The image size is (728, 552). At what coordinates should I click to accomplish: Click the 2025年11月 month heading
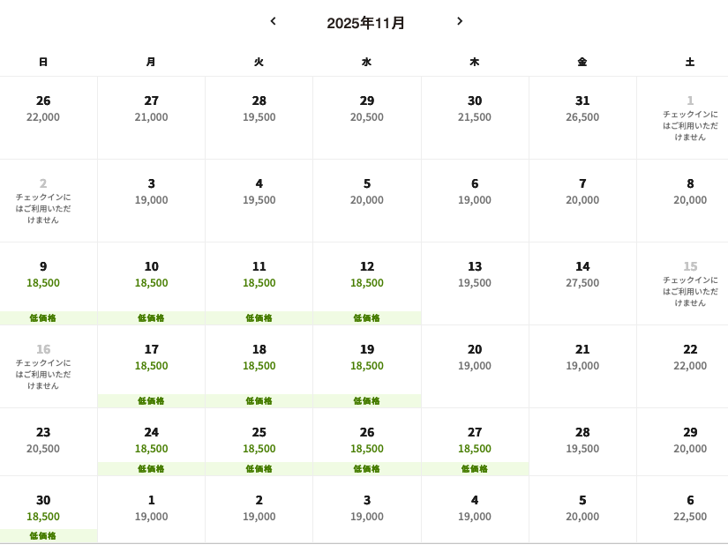365,23
